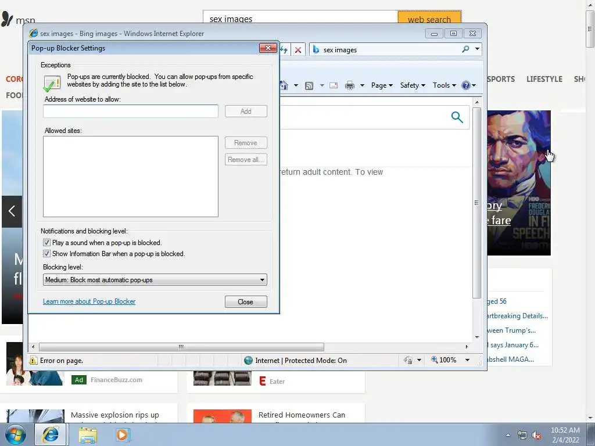Open the Print options dropdown arrow
Viewport: 595px width, 446px height.
click(362, 85)
